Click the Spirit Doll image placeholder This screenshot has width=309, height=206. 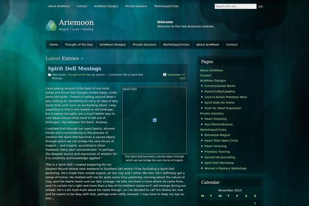click(x=154, y=120)
